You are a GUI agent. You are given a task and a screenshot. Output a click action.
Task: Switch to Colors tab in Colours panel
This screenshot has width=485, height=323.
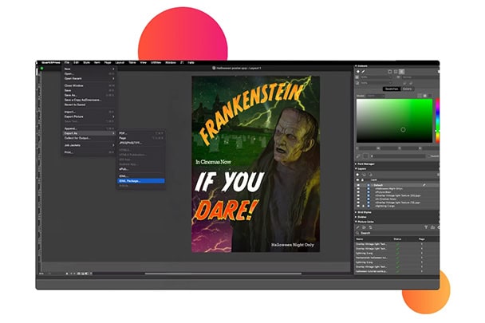pos(407,89)
